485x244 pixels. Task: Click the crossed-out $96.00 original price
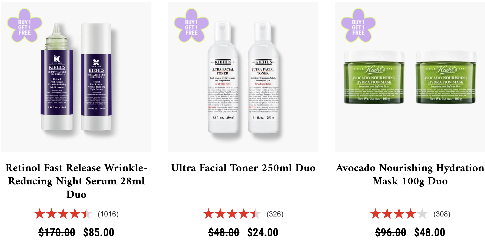(391, 232)
